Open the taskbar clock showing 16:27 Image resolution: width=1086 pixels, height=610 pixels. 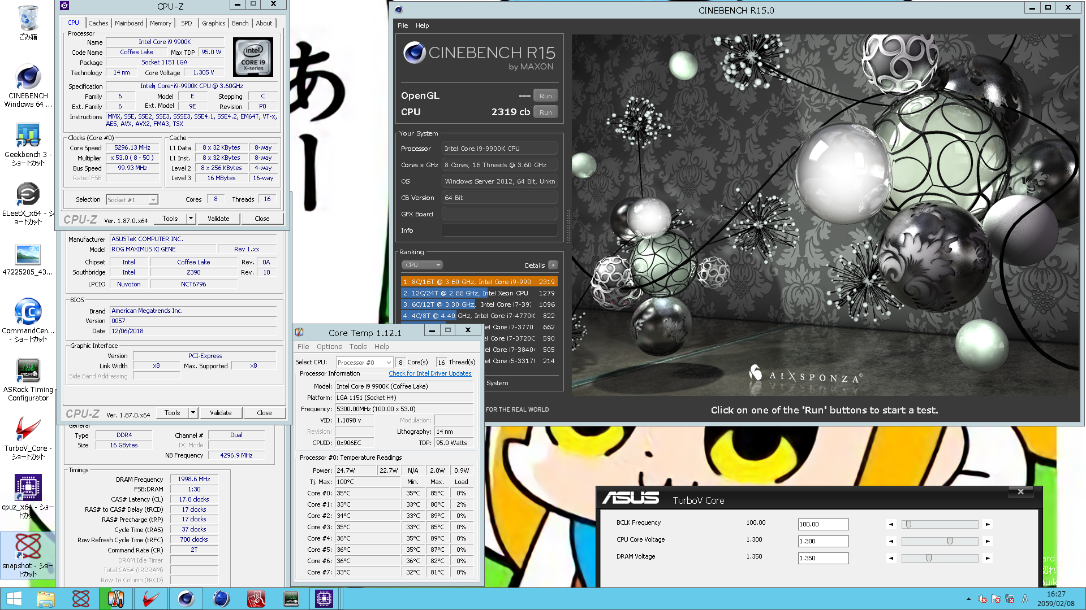tap(1055, 599)
